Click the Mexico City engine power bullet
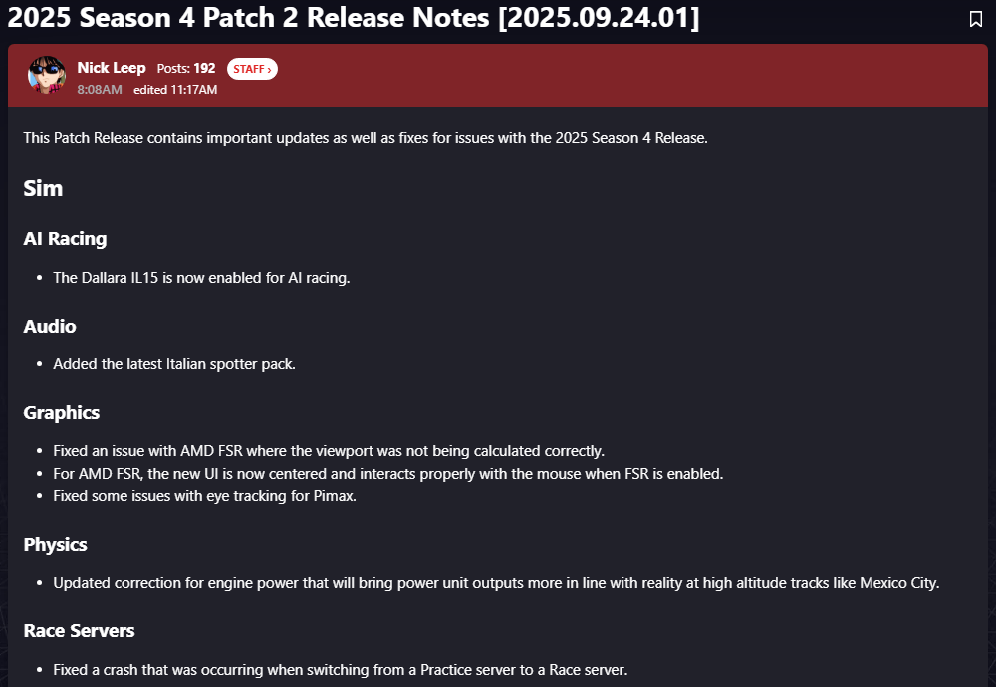Screen dimensions: 996x687 click(x=496, y=582)
